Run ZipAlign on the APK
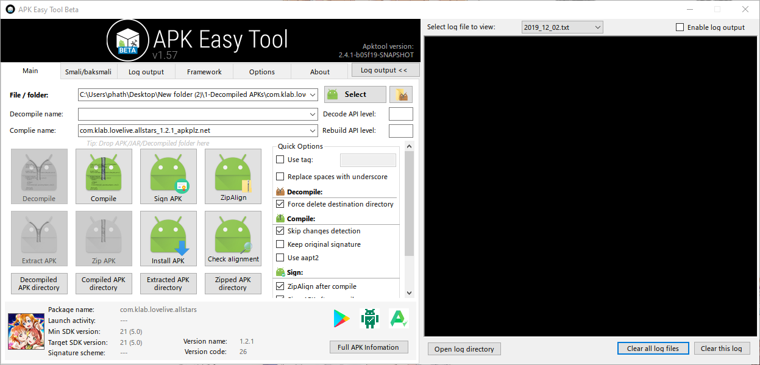760x365 pixels. point(233,176)
